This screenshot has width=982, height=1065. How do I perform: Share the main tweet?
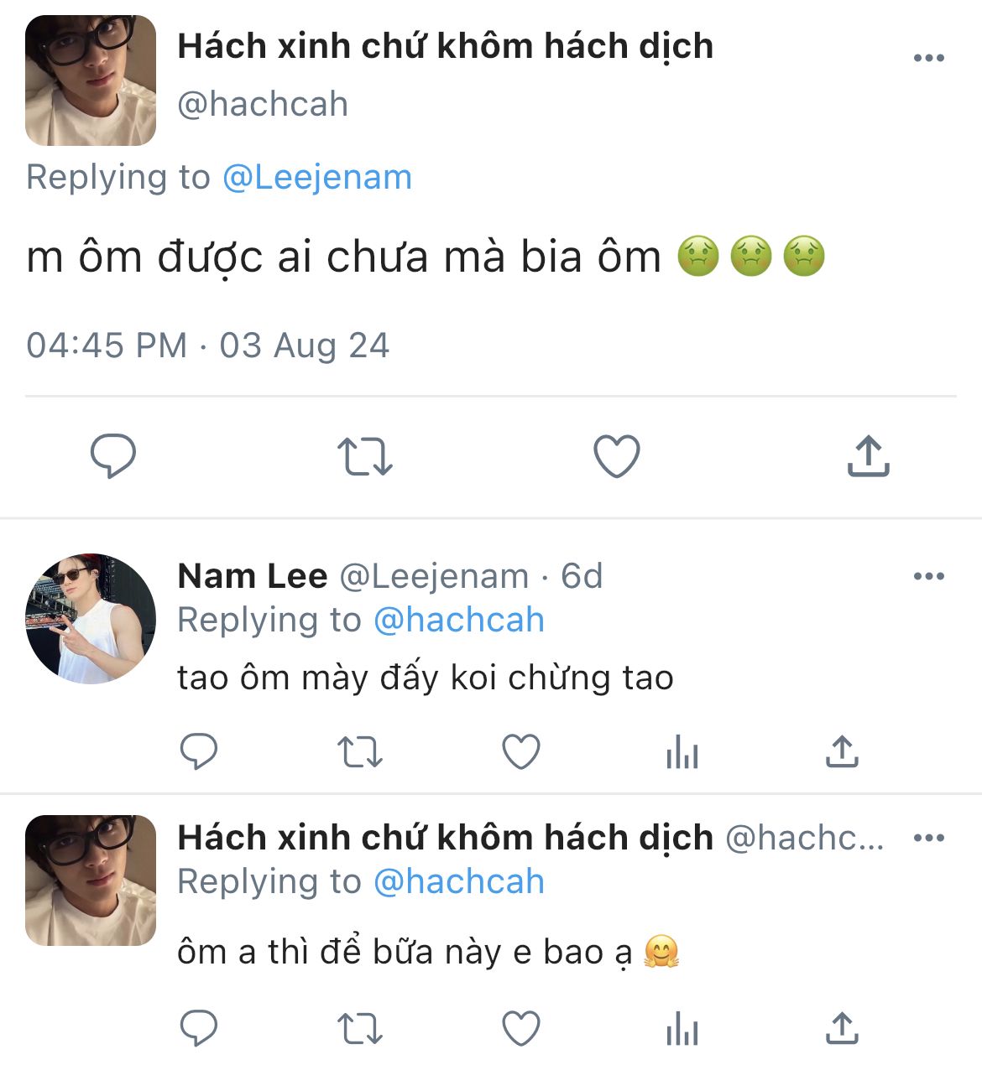click(x=868, y=456)
